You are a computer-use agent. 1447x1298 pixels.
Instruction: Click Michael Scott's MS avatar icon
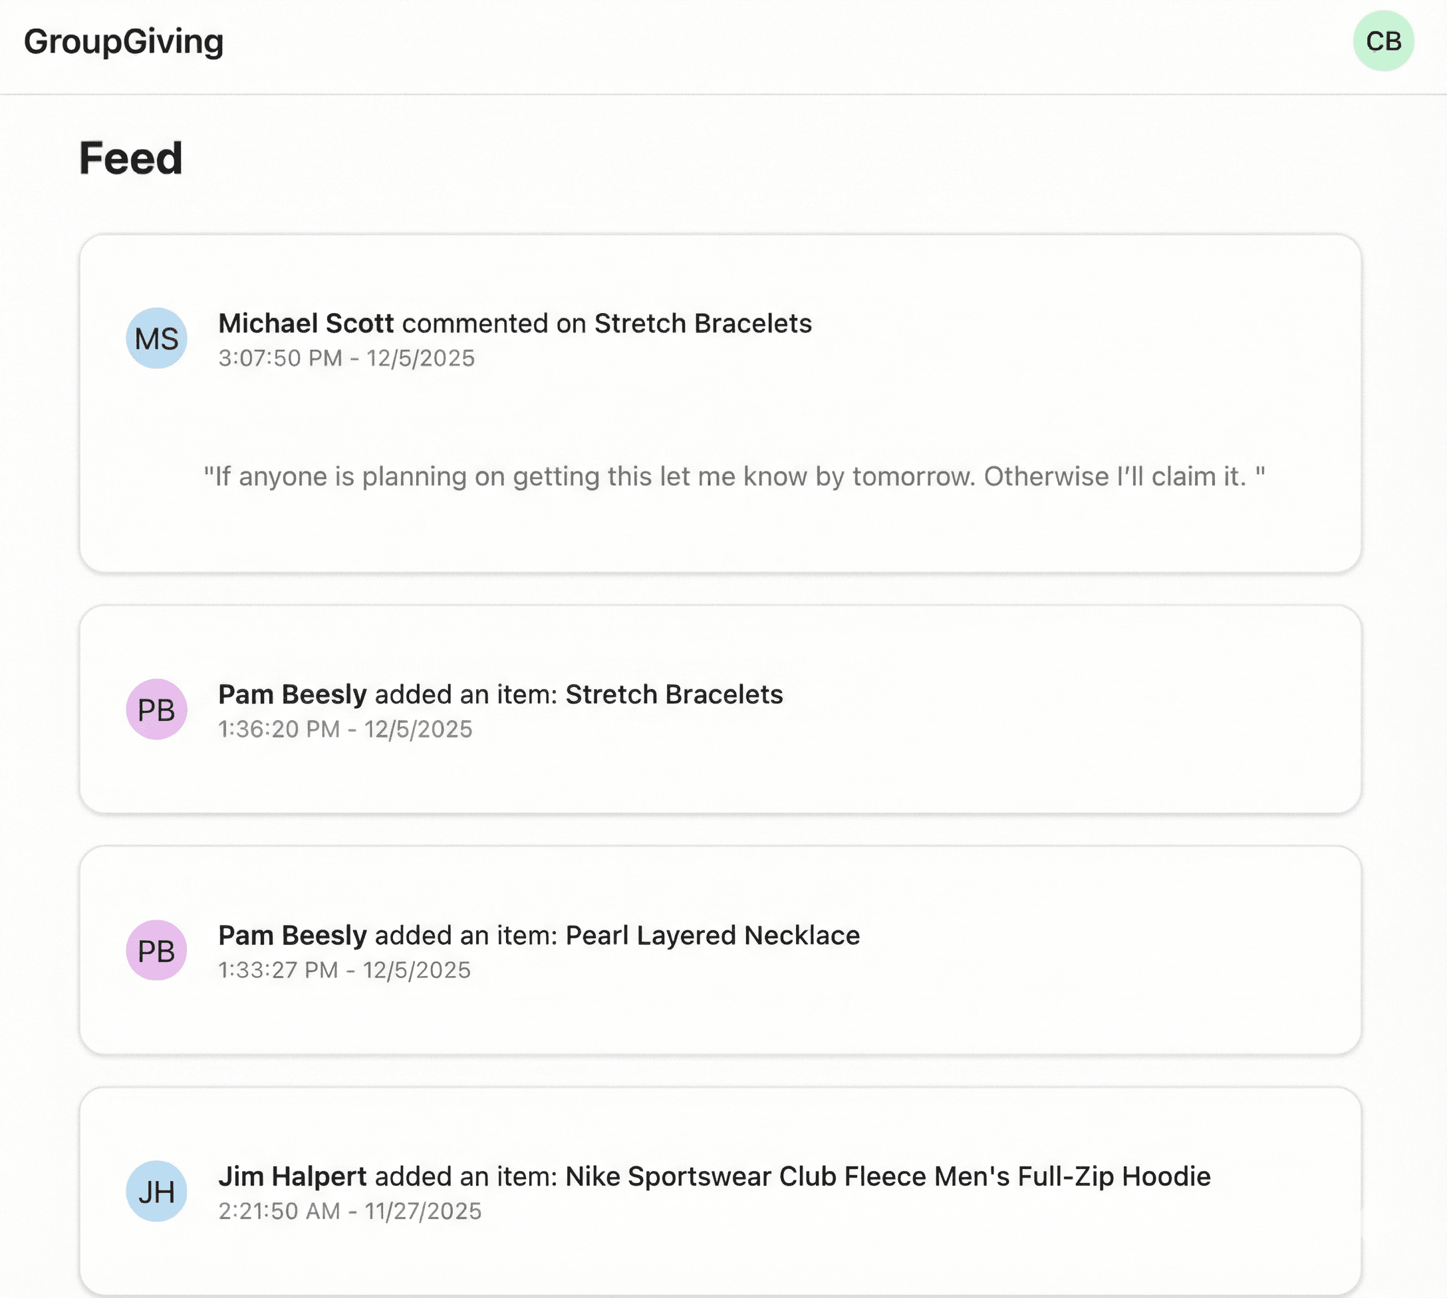[156, 338]
